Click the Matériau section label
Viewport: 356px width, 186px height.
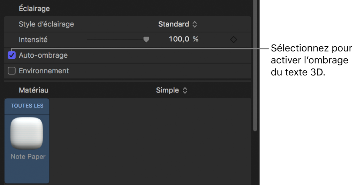click(33, 90)
